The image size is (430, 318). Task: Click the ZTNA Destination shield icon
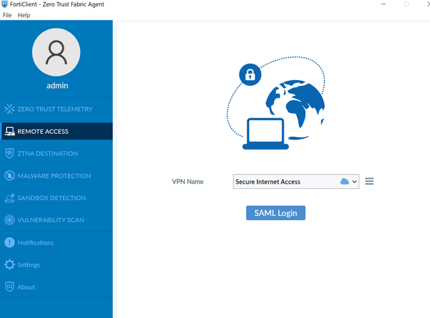[x=9, y=153]
